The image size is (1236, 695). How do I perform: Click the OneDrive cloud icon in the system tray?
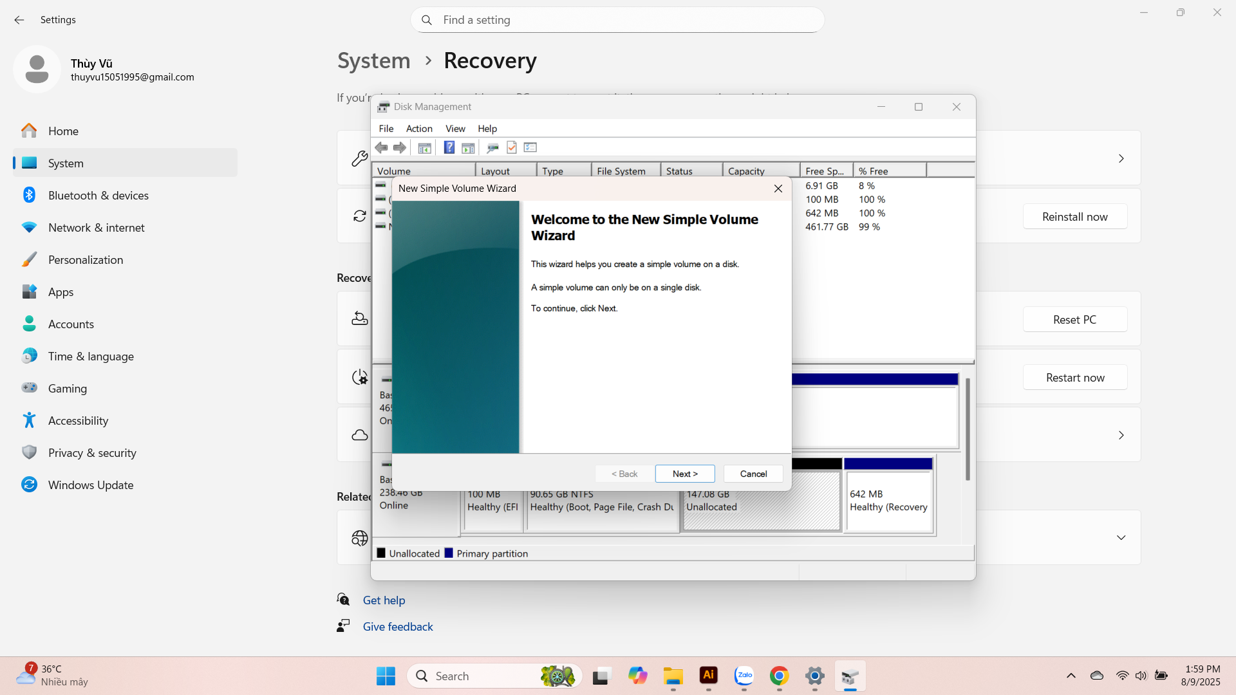coord(1096,676)
